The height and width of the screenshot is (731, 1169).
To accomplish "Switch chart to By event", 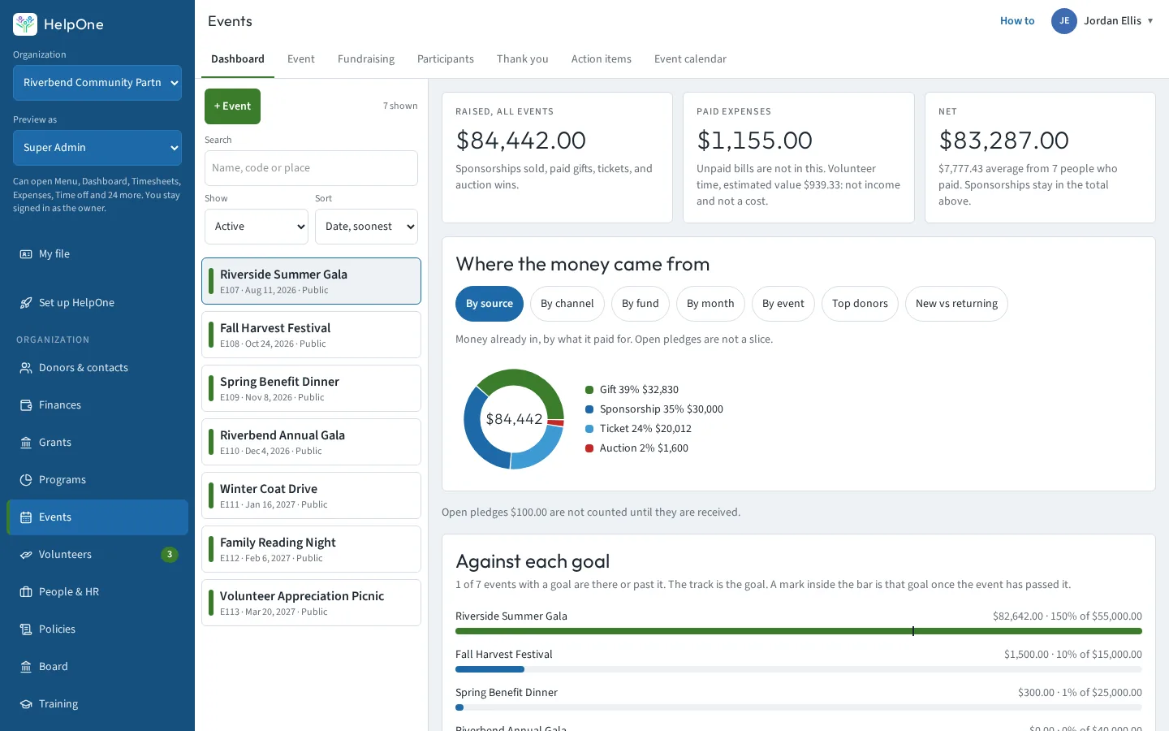I will pos(783,304).
